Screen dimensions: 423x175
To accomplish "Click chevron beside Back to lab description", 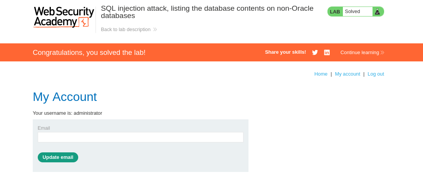I will (x=155, y=30).
